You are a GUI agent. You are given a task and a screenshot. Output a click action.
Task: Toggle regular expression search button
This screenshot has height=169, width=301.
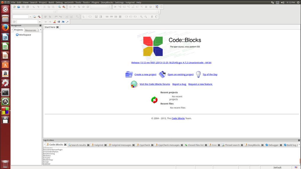[x=67, y=22]
